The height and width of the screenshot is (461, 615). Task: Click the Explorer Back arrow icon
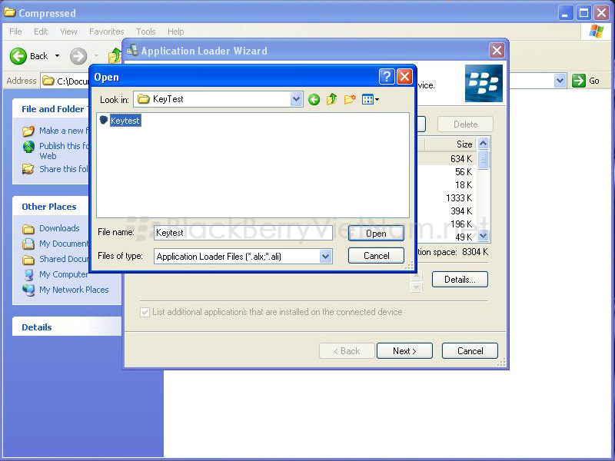[18, 56]
